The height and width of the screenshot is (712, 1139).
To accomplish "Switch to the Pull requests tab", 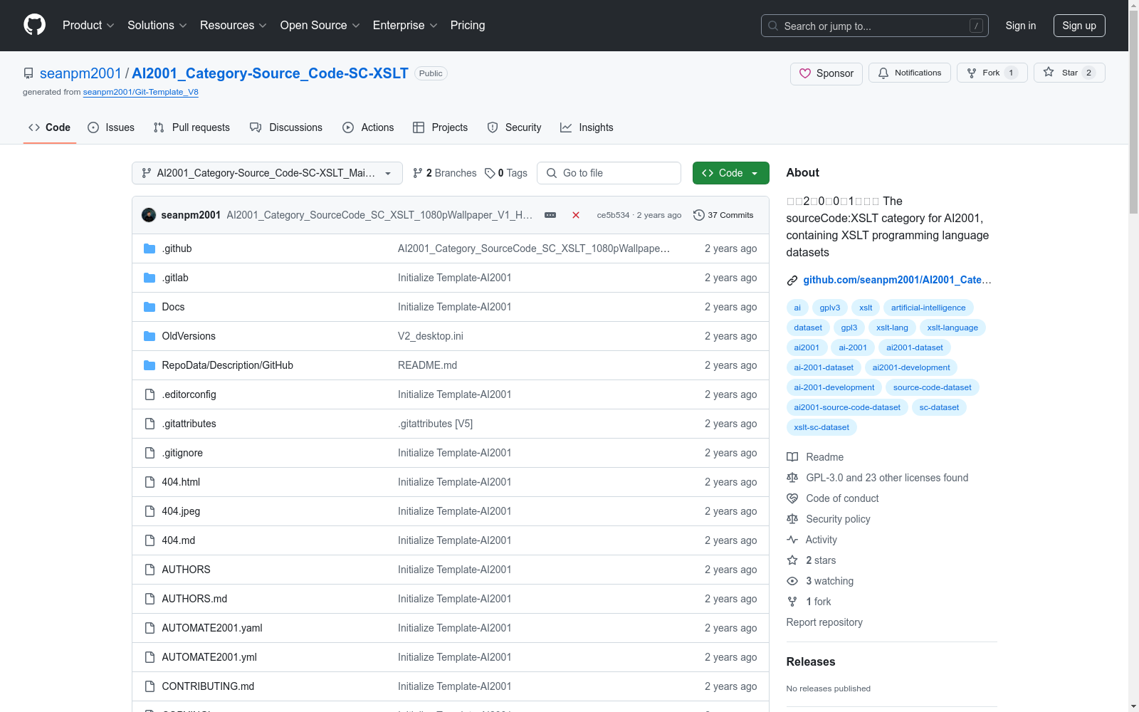I will pyautogui.click(x=191, y=127).
